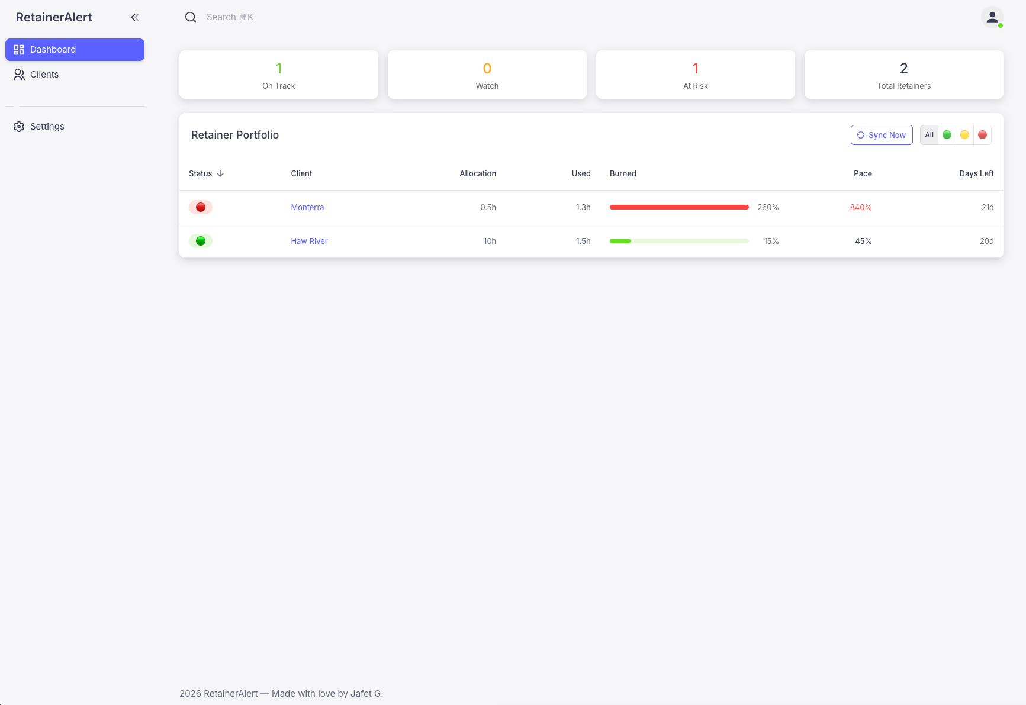Click the Dashboard grid icon in sidebar
Viewport: 1026px width, 705px height.
click(18, 49)
